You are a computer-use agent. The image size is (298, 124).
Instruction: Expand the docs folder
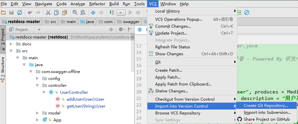(x=11, y=44)
